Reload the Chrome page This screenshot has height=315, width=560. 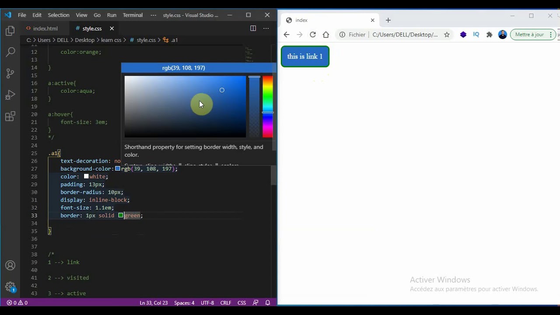point(313,35)
